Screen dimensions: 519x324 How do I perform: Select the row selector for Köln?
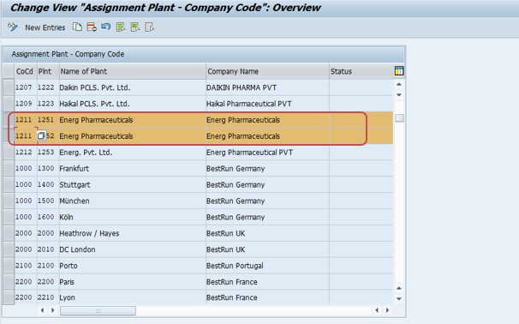tap(9, 218)
